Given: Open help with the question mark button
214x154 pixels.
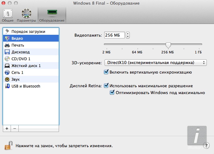Looking at the screenshot, I should tap(206, 146).
